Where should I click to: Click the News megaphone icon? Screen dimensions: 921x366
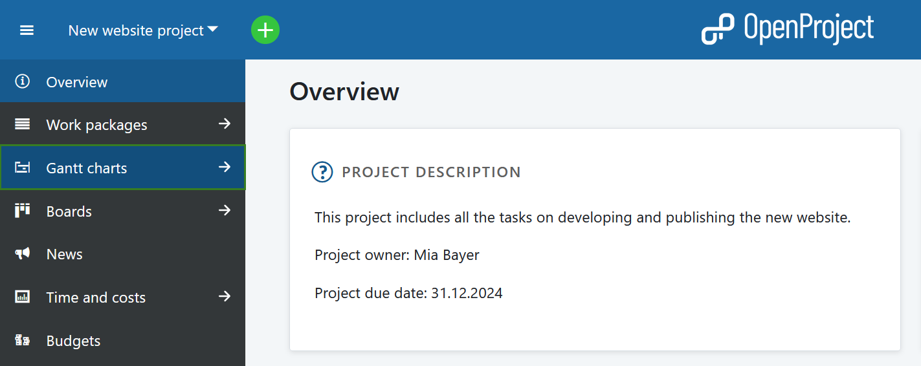[23, 253]
